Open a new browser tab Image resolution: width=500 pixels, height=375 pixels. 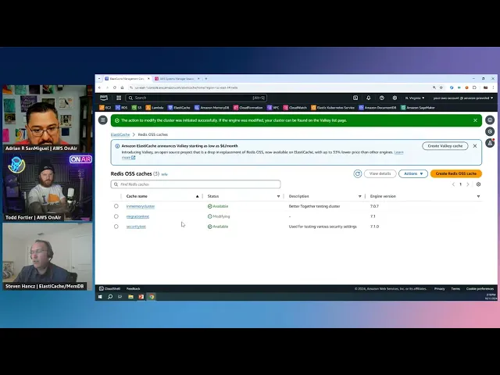(206, 78)
